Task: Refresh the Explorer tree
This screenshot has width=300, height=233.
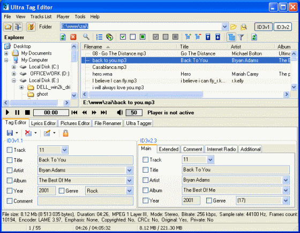Action: 63,37
